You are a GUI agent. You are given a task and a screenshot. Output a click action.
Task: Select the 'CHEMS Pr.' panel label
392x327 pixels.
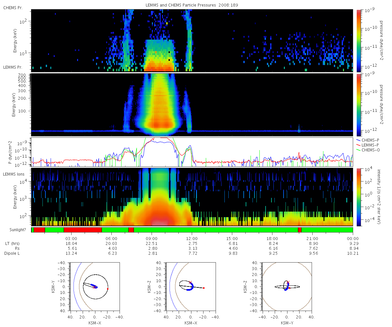tap(13, 8)
